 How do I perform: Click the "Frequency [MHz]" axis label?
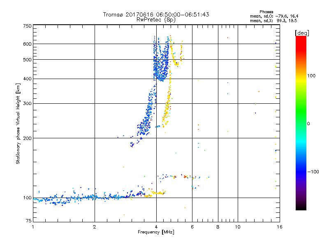156,232
